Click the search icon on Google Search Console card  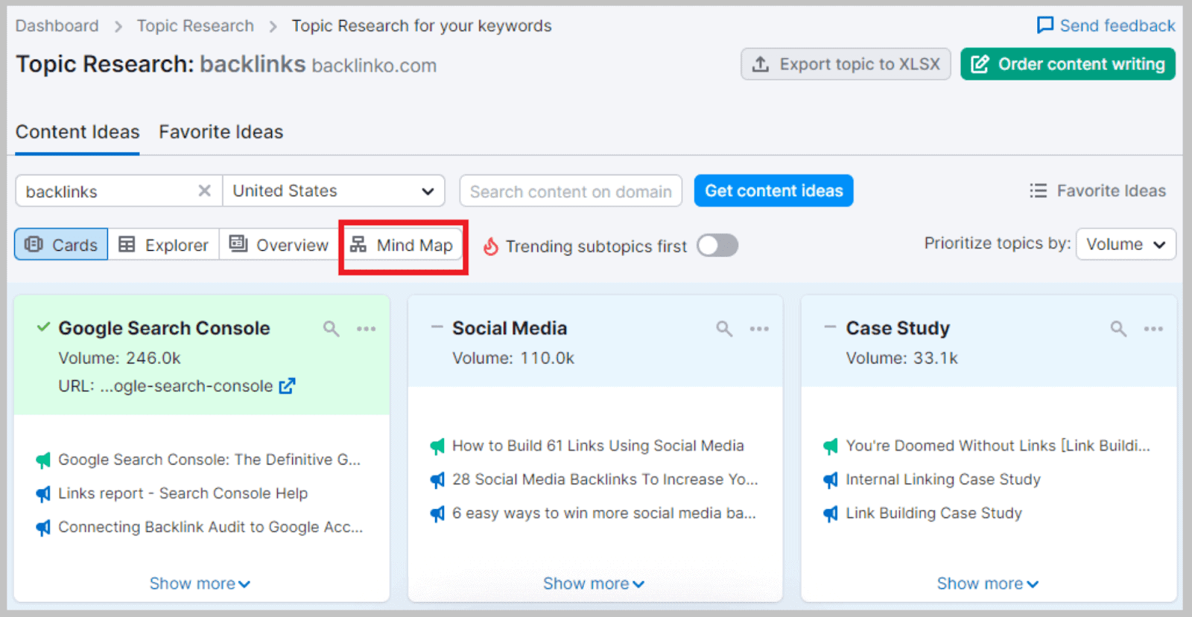point(331,329)
